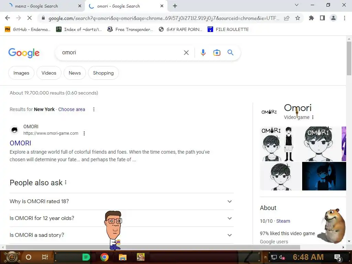The height and width of the screenshot is (264, 352).
Task: Search by image with camera icon
Action: tap(217, 53)
